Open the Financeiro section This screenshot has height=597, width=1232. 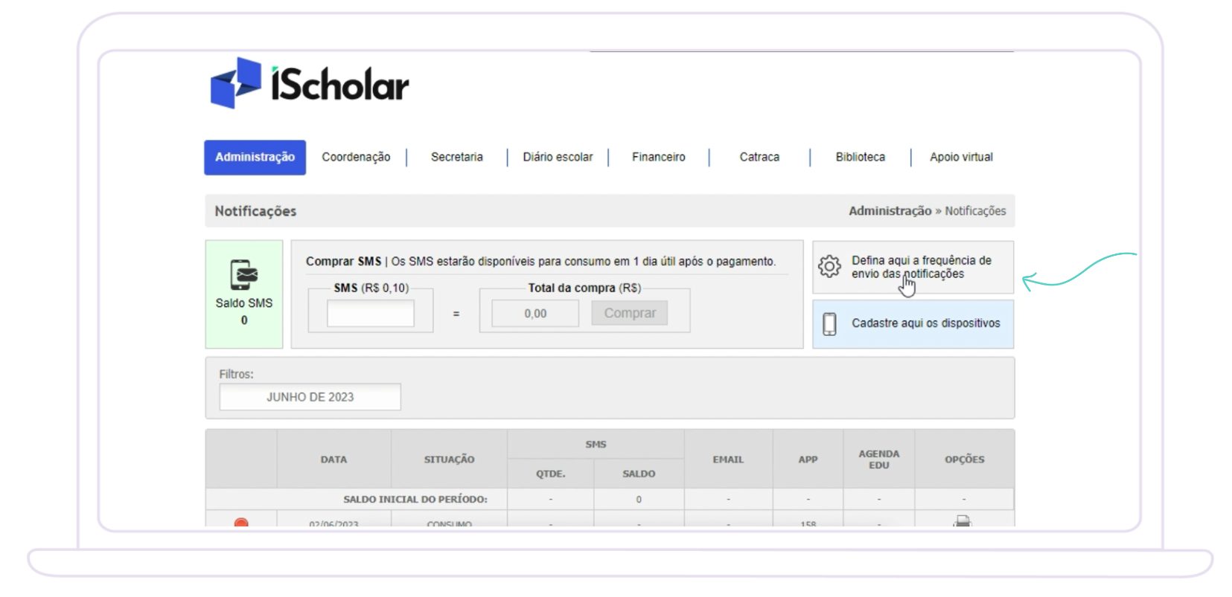pos(659,158)
